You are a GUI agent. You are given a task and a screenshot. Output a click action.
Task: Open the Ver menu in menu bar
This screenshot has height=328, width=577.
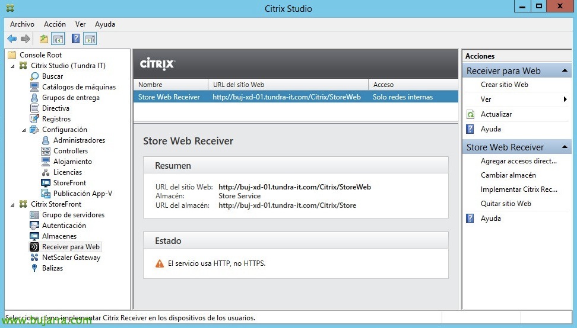(80, 24)
